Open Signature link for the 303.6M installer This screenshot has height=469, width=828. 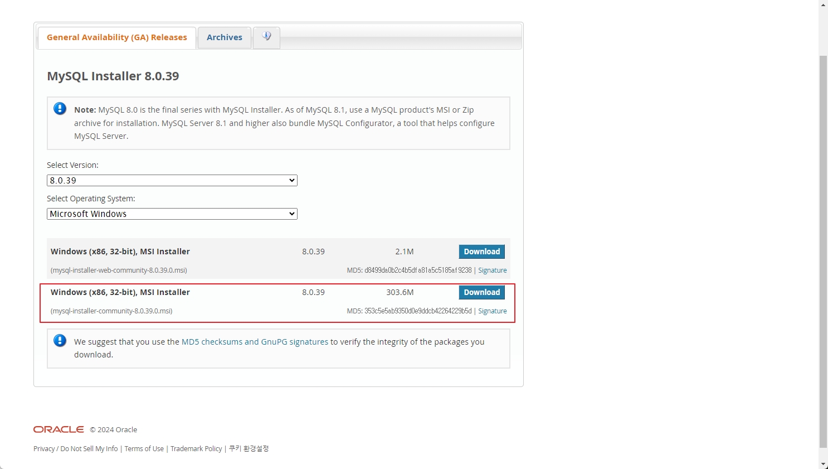tap(493, 311)
